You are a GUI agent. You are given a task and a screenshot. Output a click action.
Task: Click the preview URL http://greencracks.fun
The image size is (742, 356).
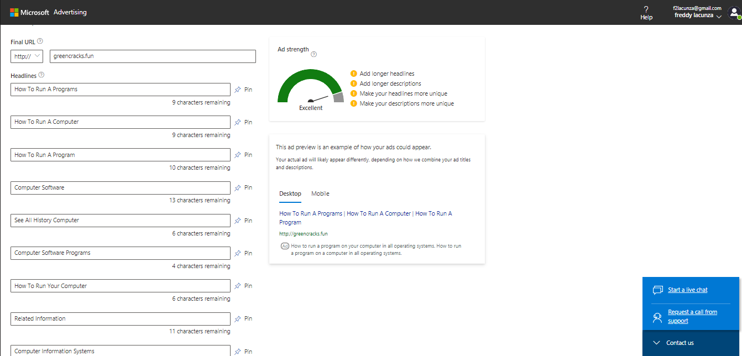coord(304,234)
